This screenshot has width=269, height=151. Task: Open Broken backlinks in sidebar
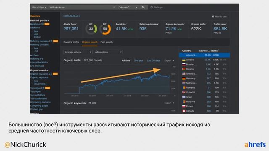pos(37,37)
